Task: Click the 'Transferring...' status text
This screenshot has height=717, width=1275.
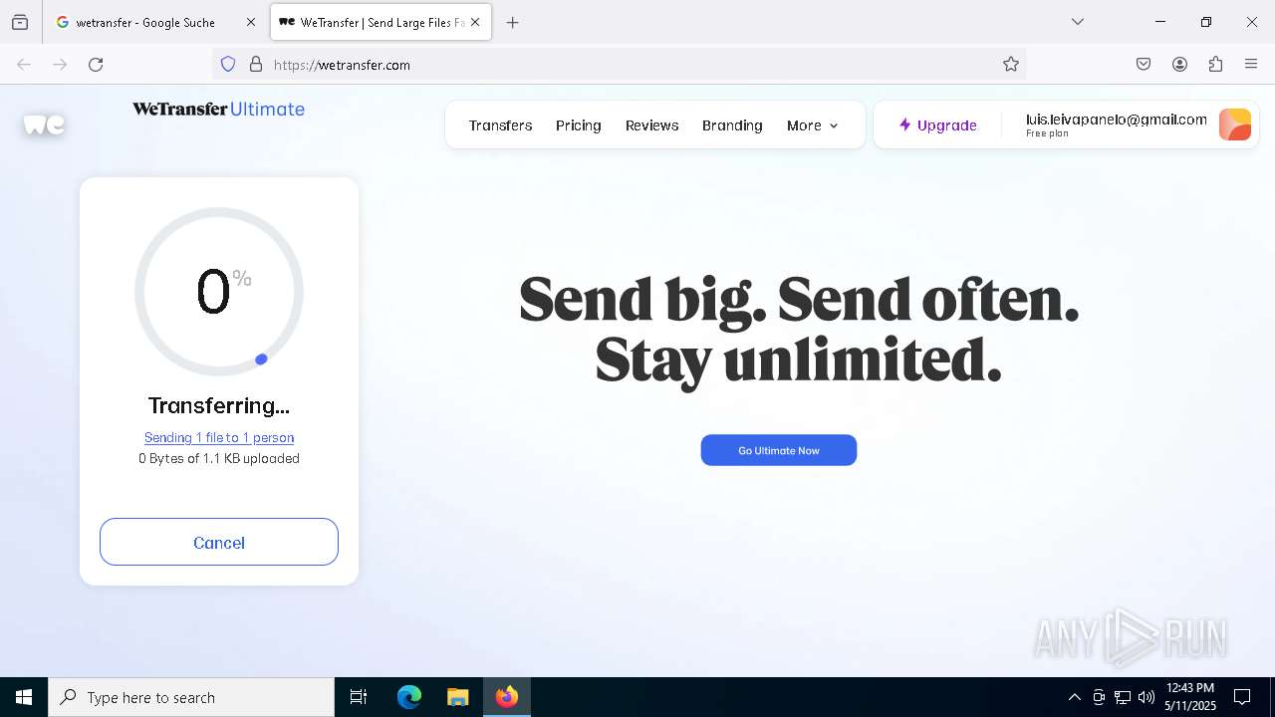Action: [x=219, y=405]
